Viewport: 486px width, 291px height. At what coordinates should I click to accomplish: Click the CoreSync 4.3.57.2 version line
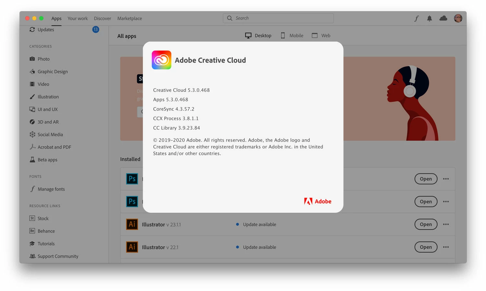coord(174,109)
